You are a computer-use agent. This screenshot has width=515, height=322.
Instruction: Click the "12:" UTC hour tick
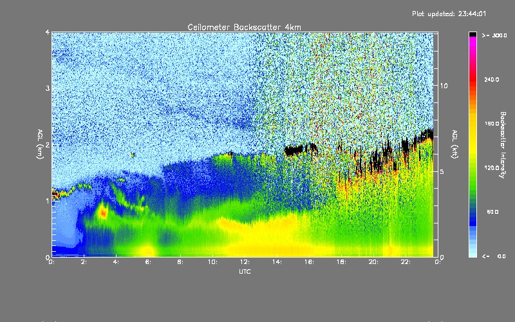(245, 262)
